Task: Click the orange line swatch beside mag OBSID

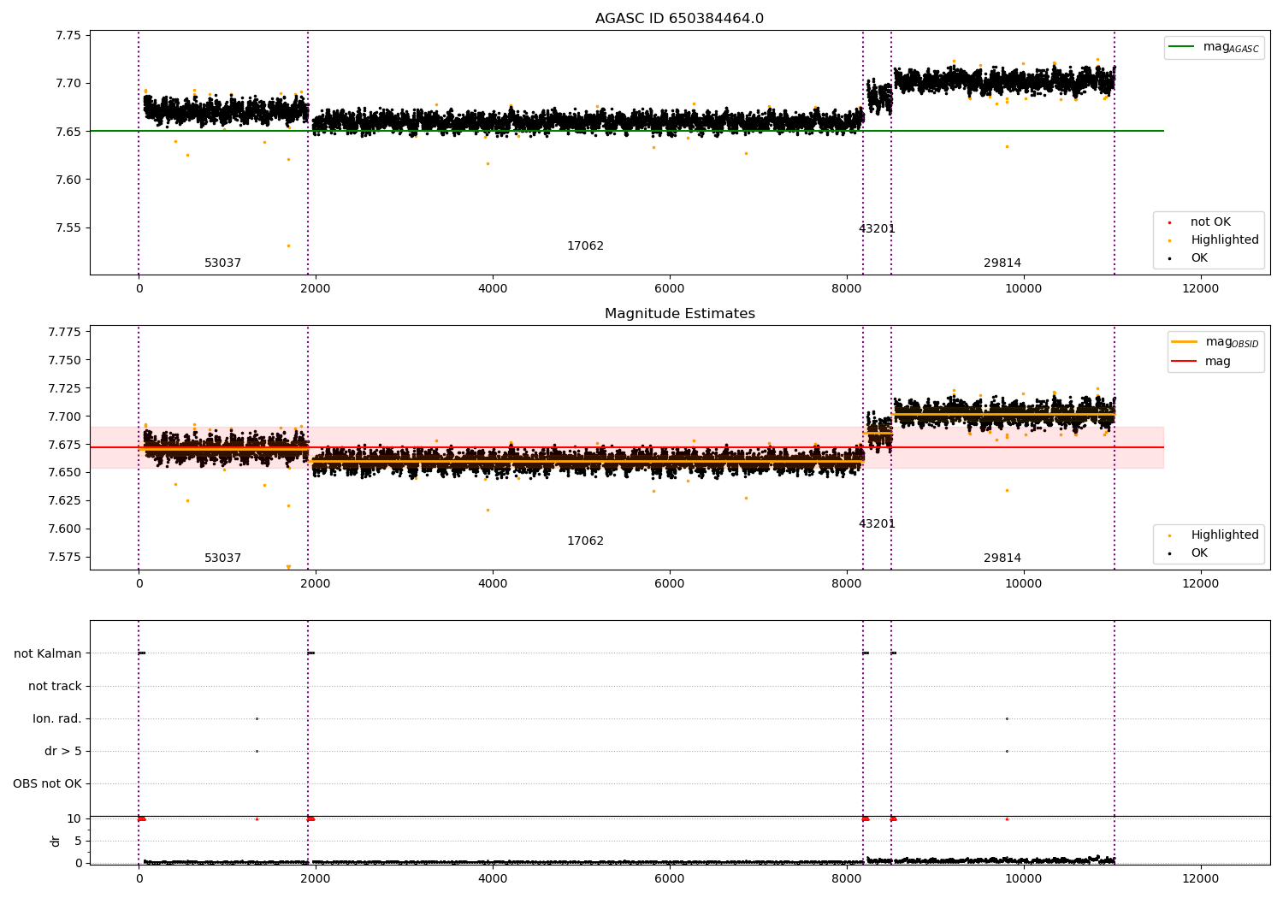Action: click(1185, 342)
